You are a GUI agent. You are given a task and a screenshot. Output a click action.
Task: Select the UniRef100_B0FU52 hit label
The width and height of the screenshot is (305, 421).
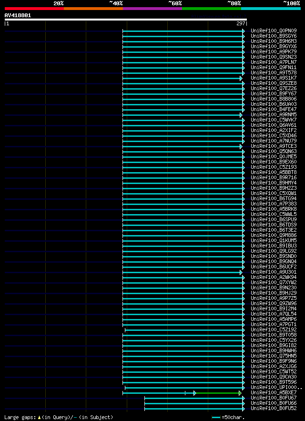[274, 408]
